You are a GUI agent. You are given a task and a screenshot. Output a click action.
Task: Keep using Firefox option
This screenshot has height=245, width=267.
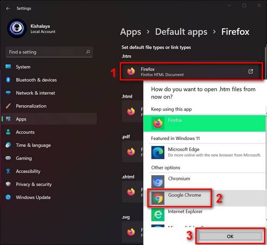(205, 123)
